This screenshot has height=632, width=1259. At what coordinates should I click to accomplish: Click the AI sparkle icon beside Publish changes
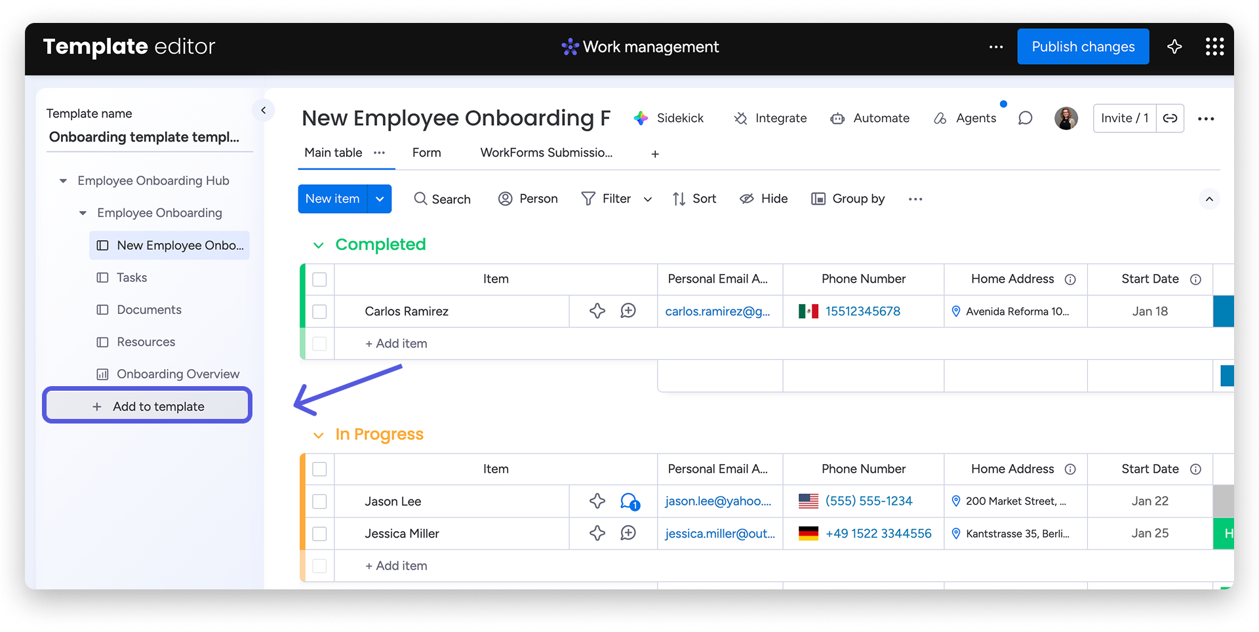click(1174, 47)
